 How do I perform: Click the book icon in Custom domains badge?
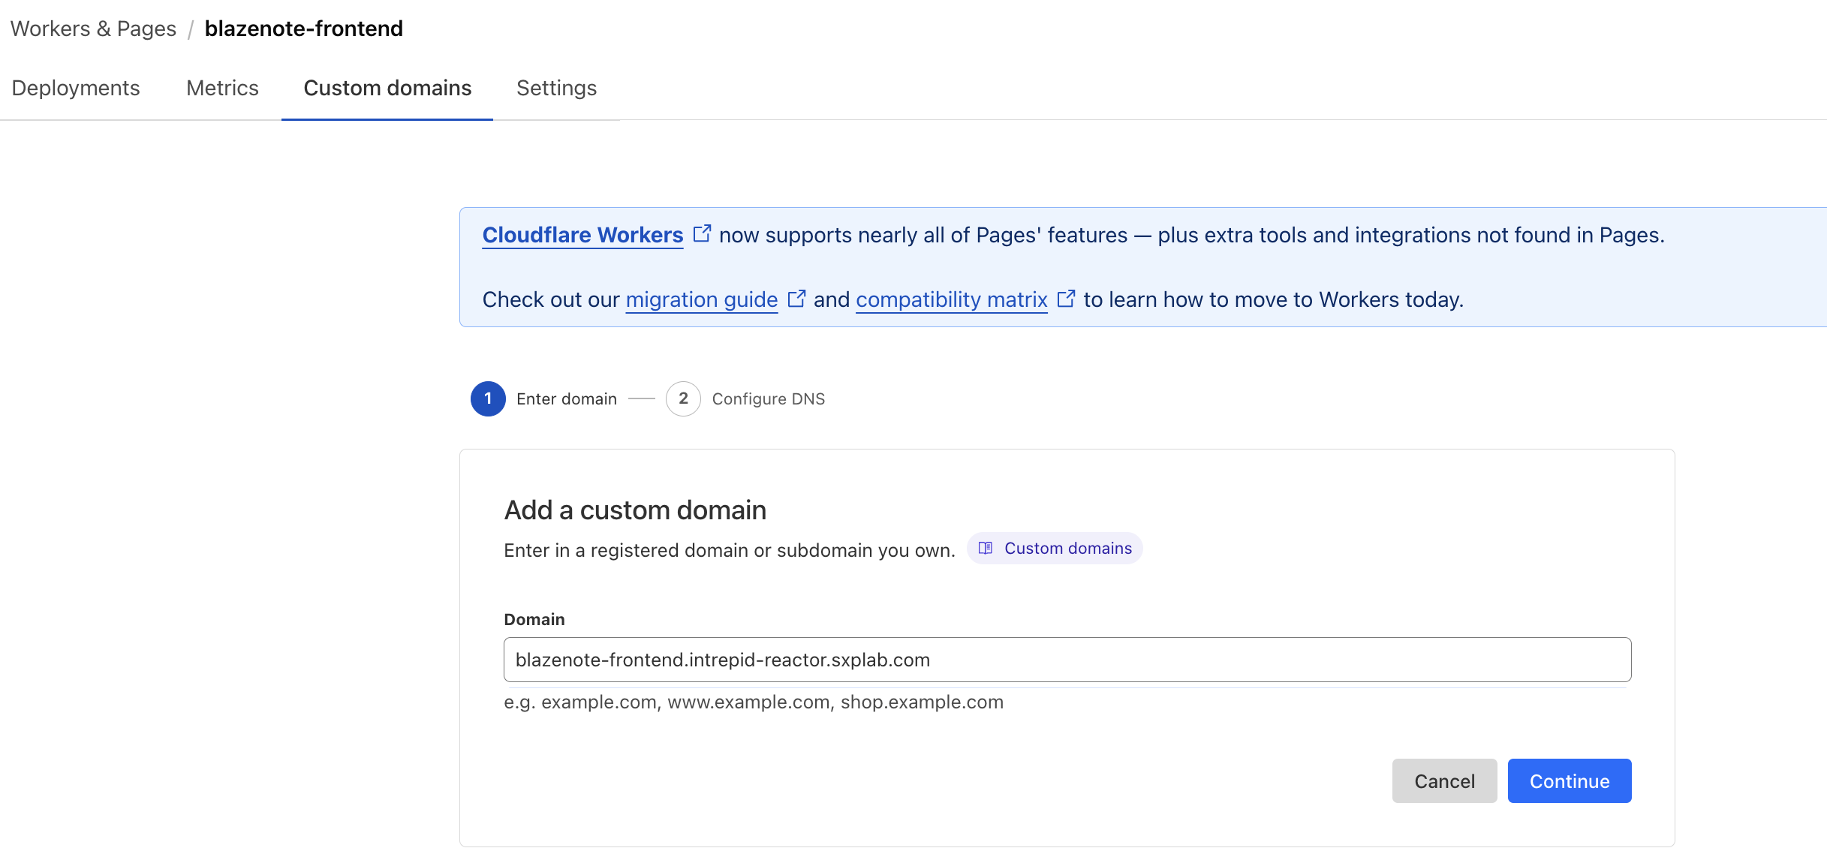[986, 548]
